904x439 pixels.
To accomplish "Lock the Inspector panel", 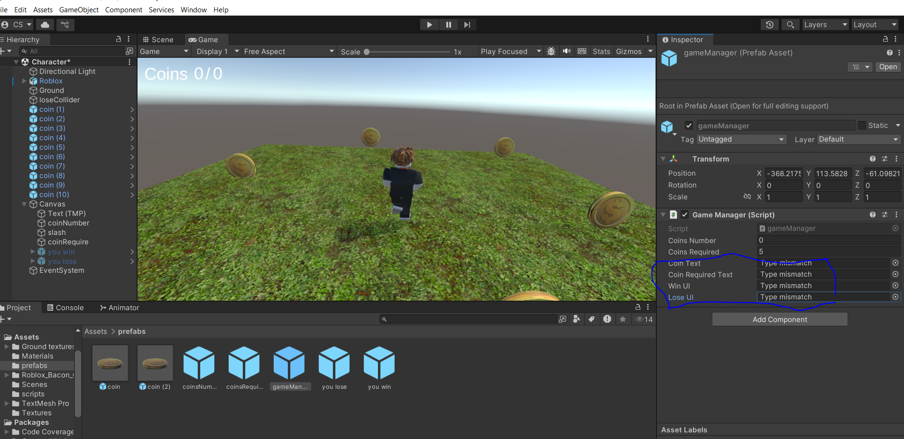I will coord(885,39).
